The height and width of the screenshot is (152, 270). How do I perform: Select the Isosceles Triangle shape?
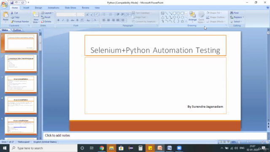click(162, 17)
